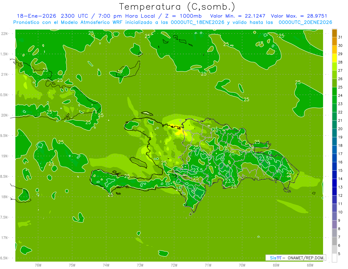
Task: Click the colorbar scale label '10'
Action: 340,212
